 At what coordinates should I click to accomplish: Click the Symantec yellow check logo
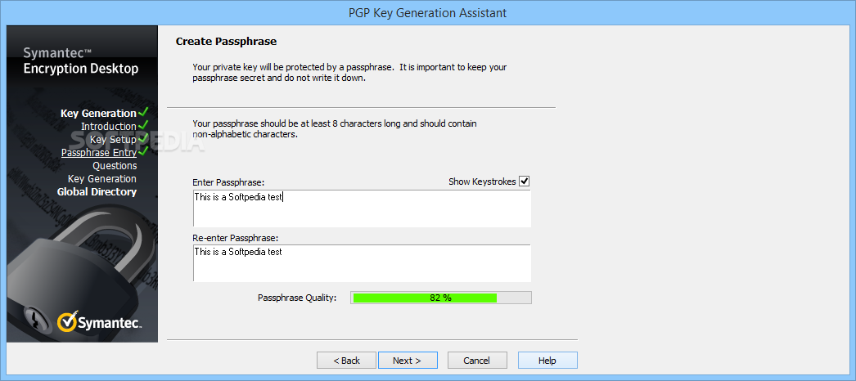[x=66, y=321]
